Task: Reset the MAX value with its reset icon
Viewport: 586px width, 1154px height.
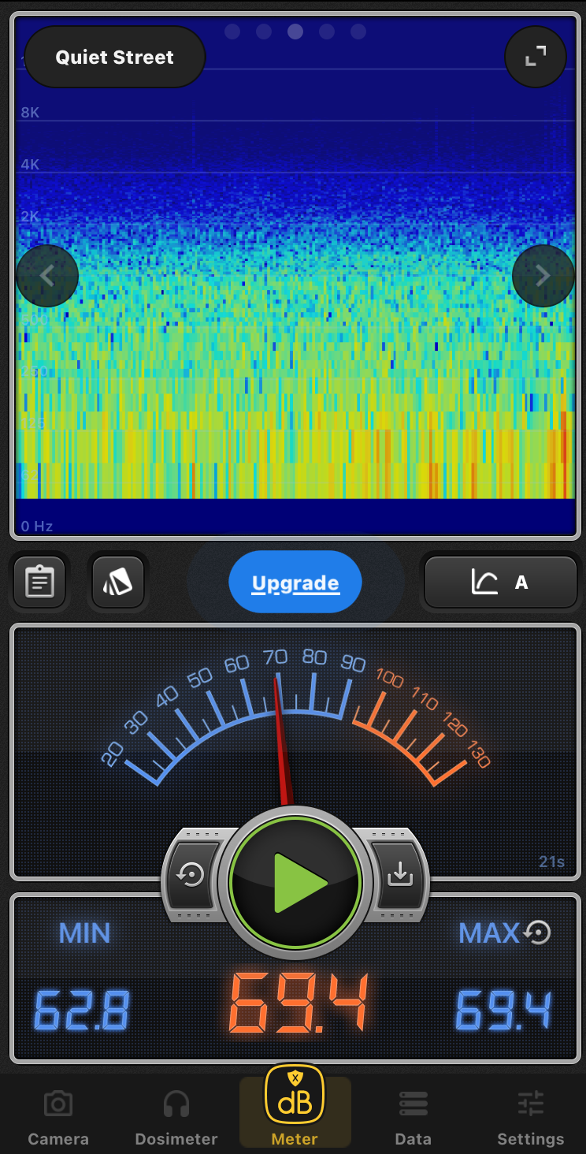Action: (537, 933)
